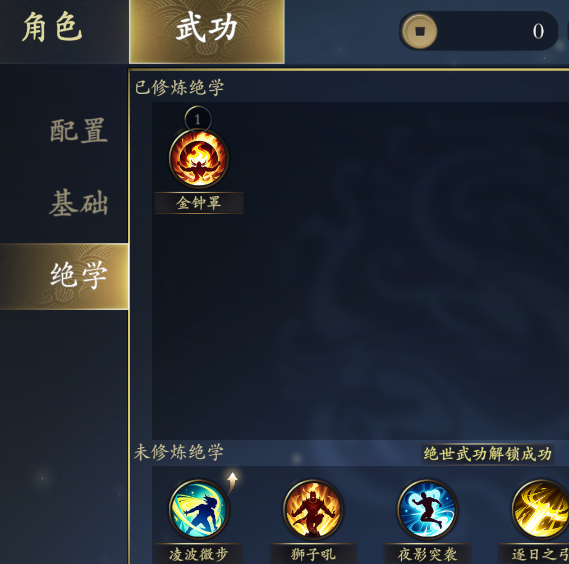Open the 武功 tab
Viewport: 569px width, 564px height.
pos(207,31)
